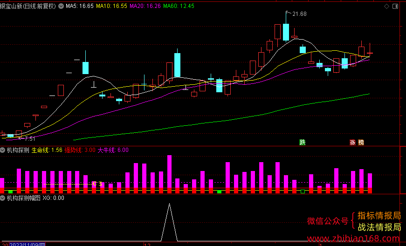The image size is (406, 246).
Task: Click the 大牛线: 6.00 value
Action: pos(113,150)
